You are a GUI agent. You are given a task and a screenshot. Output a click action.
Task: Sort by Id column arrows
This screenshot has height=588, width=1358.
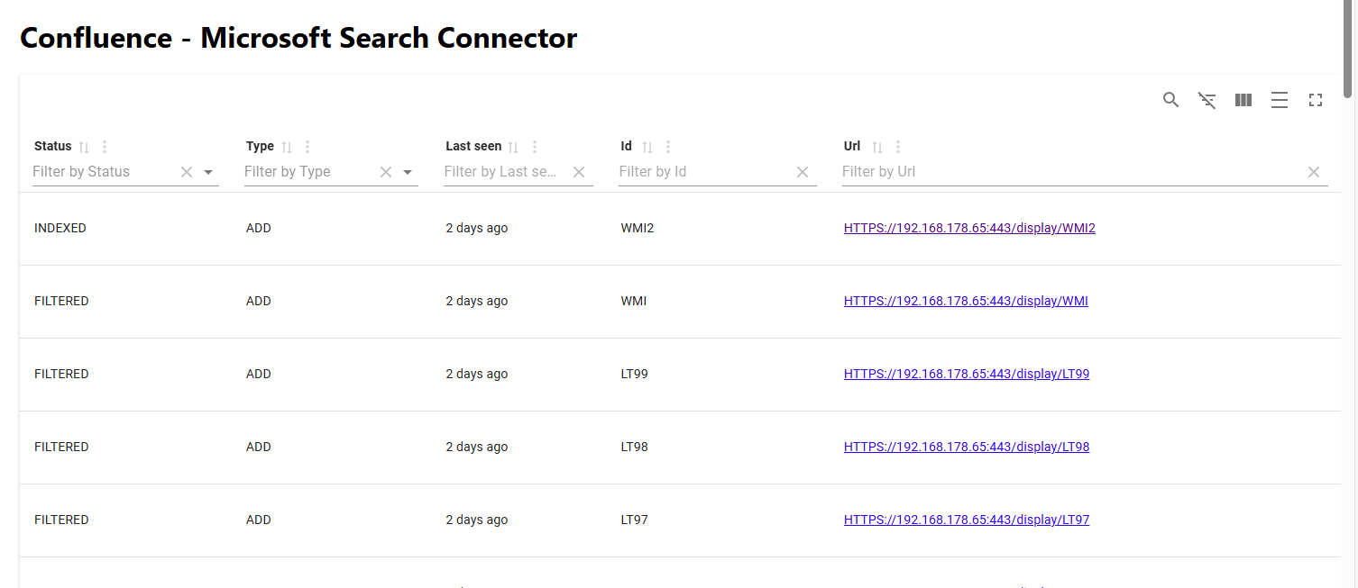647,147
